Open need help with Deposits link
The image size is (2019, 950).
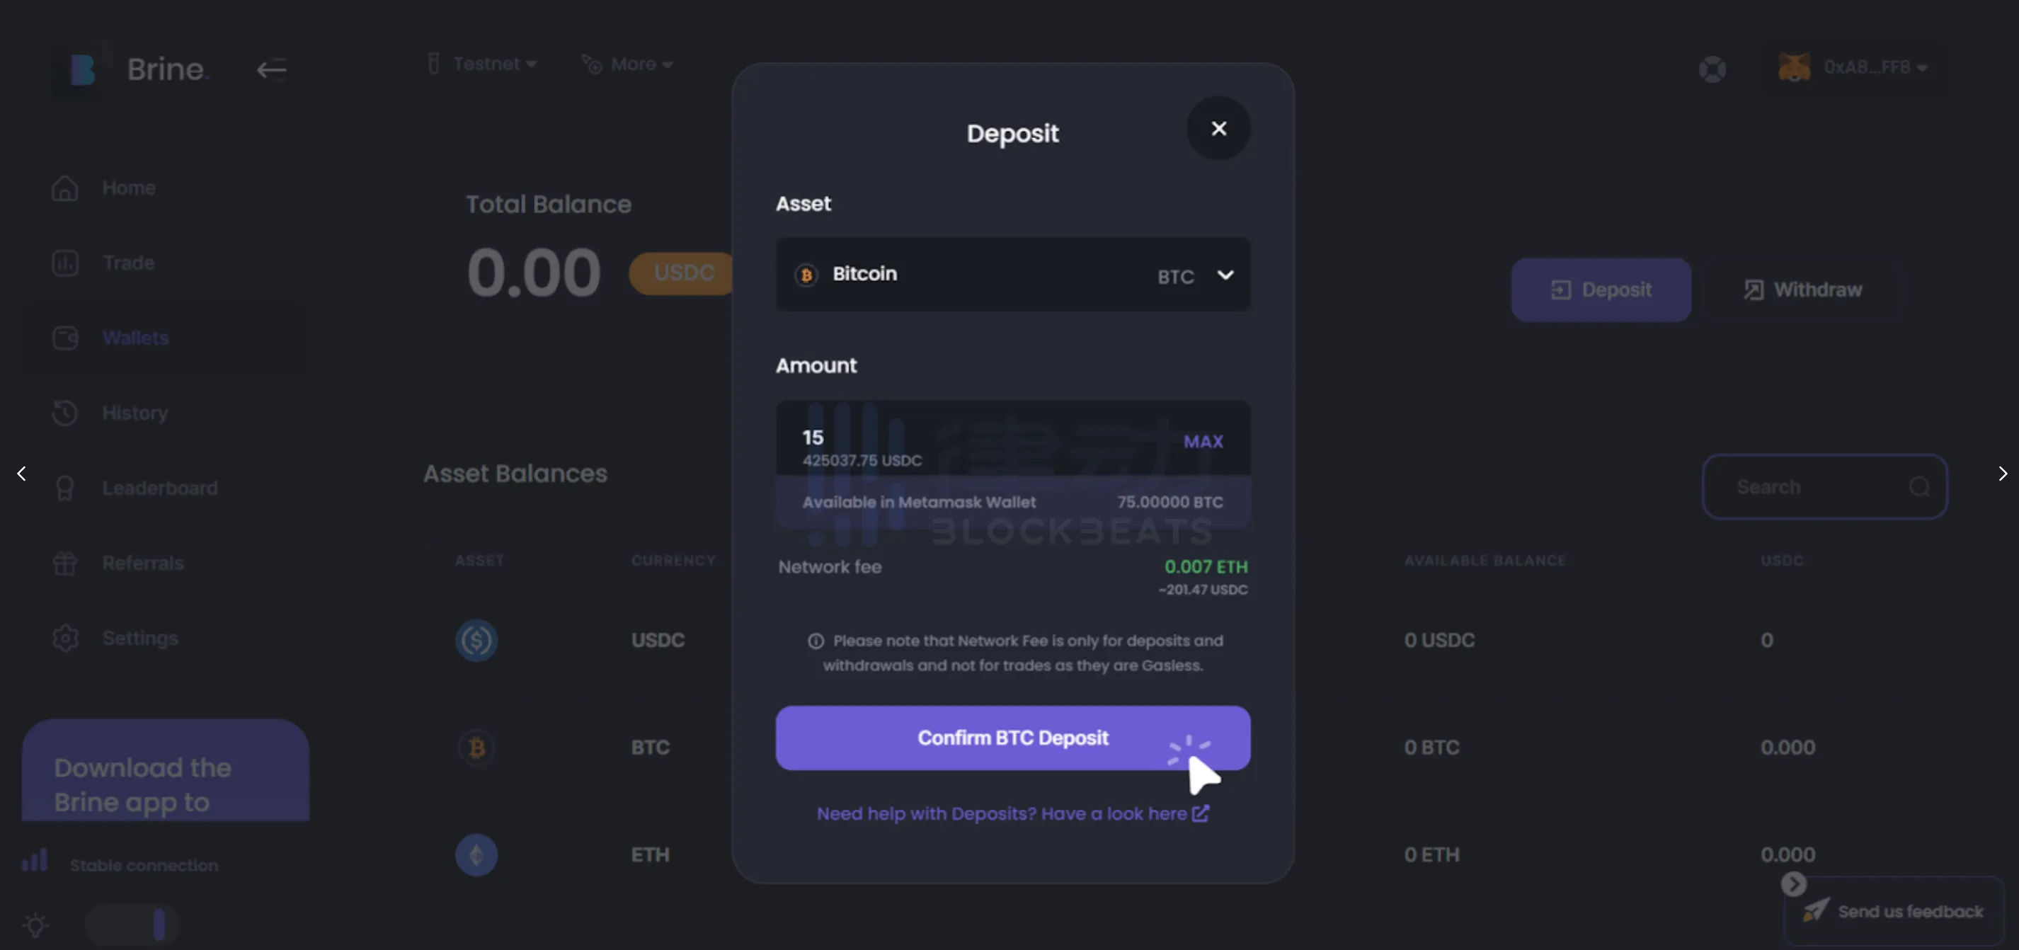[1011, 811]
